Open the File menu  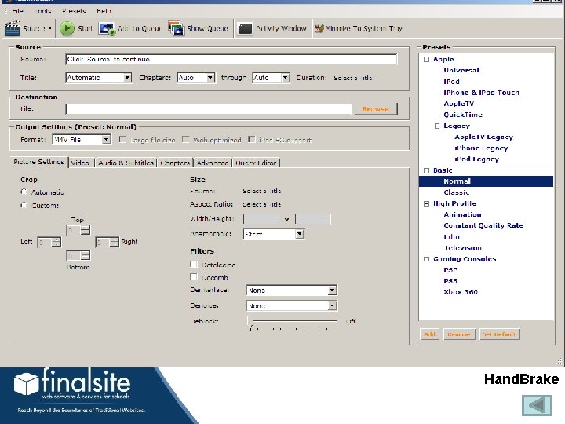pos(17,11)
